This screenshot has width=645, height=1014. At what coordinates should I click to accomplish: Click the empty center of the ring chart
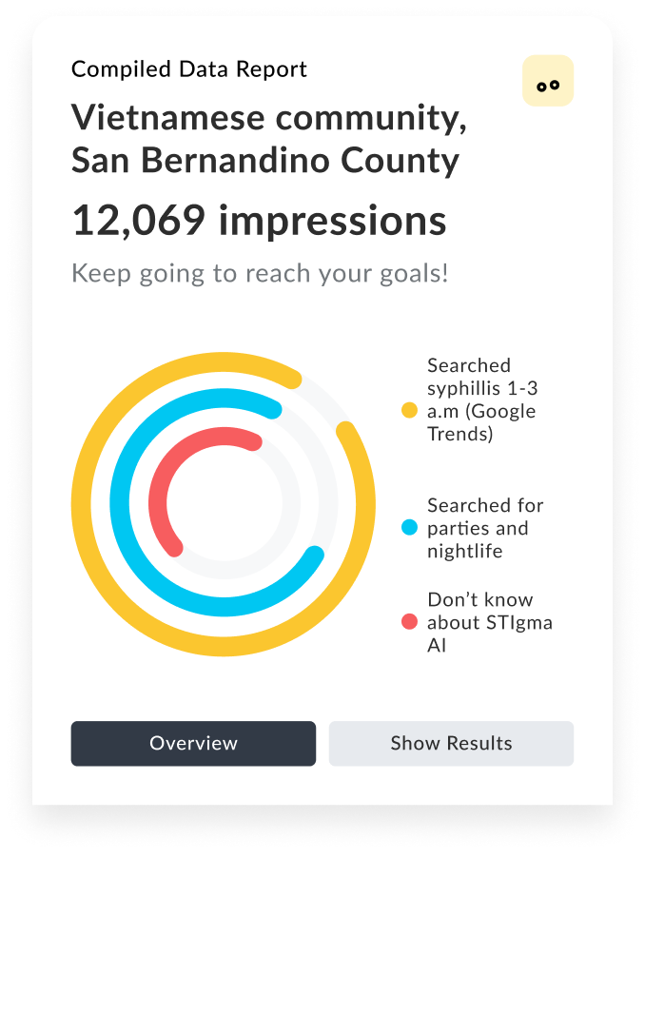[224, 504]
